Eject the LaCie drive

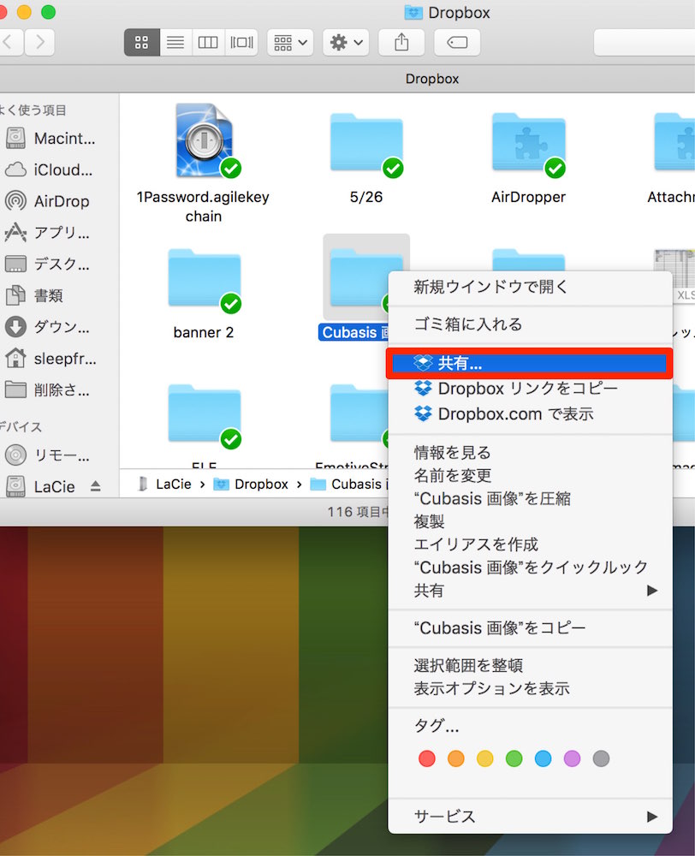(96, 486)
